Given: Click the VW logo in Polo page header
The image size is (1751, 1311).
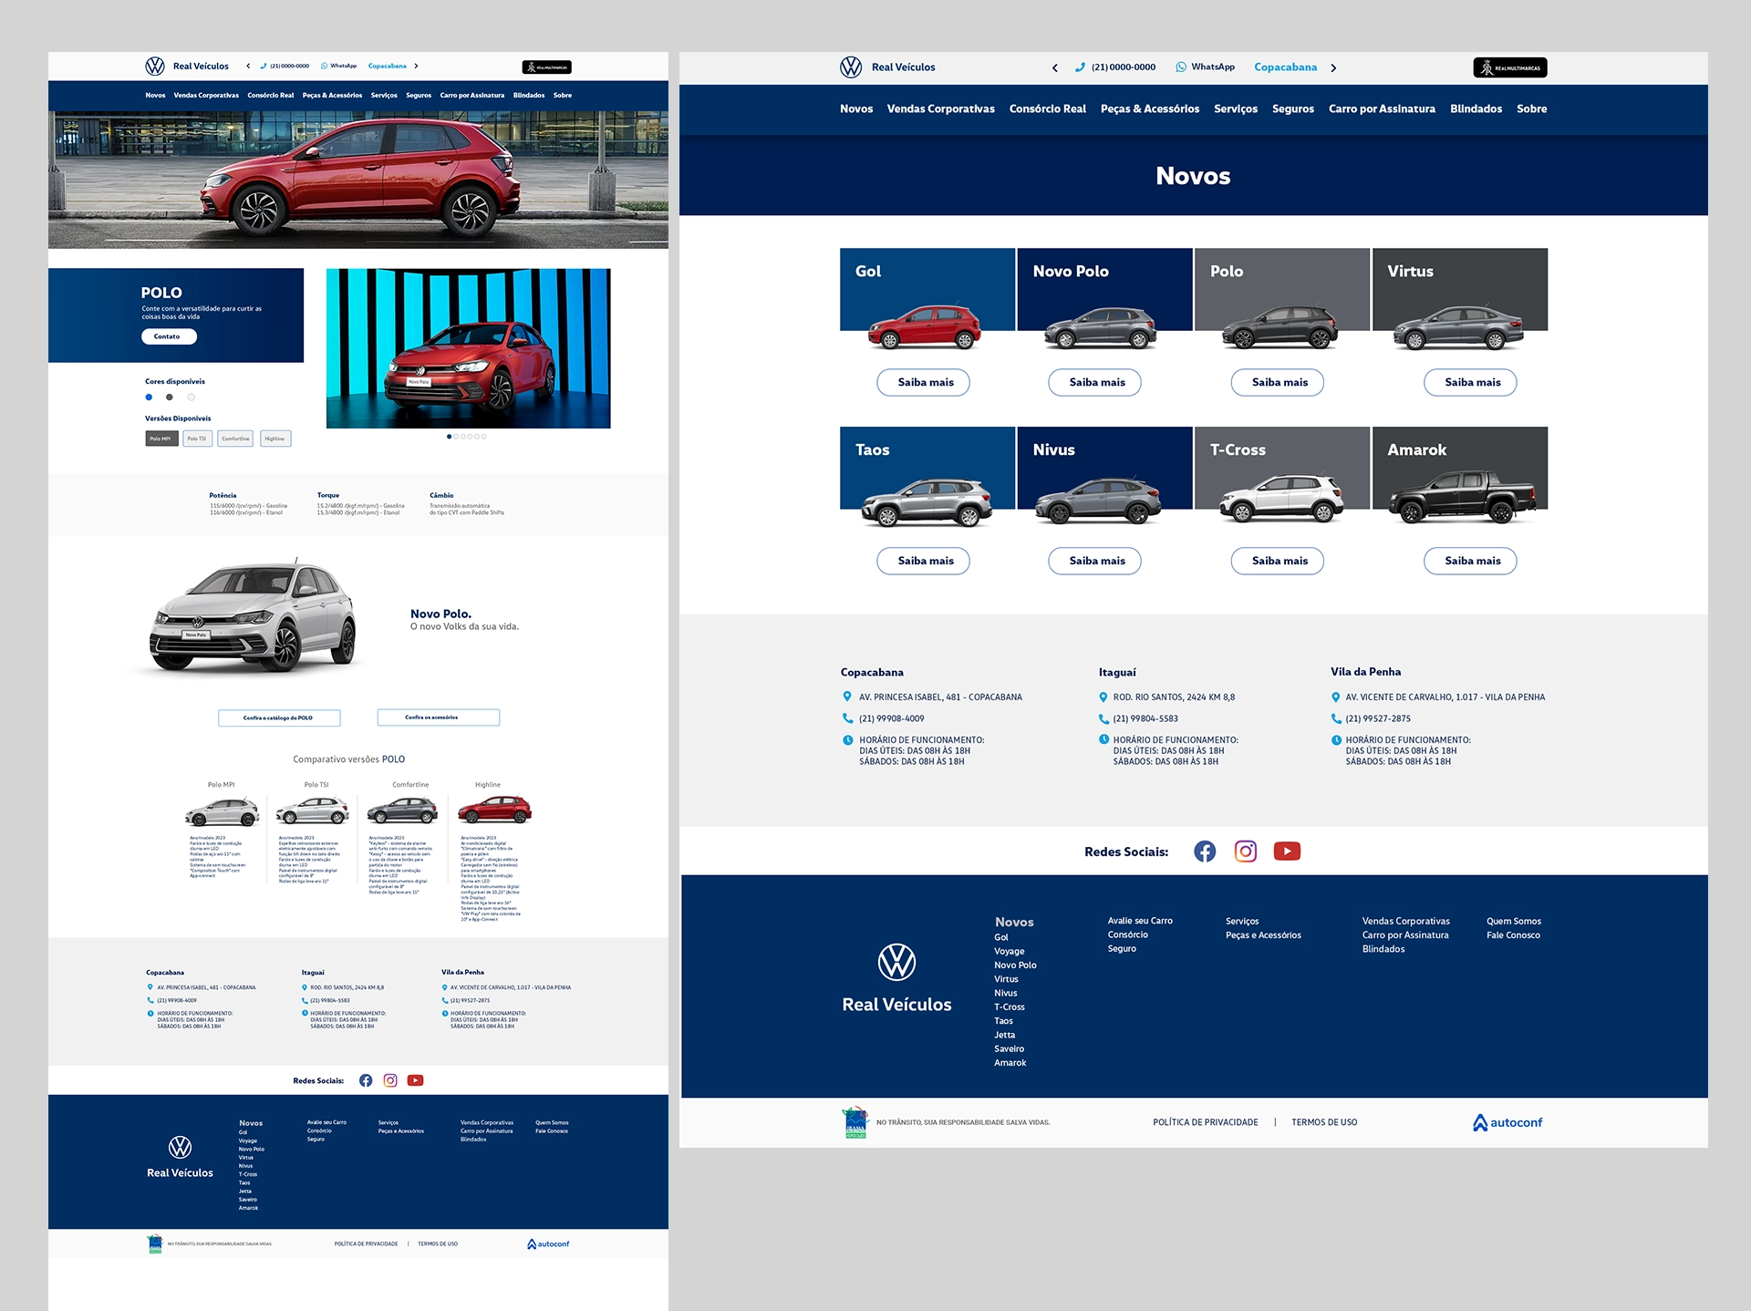Looking at the screenshot, I should pyautogui.click(x=155, y=66).
